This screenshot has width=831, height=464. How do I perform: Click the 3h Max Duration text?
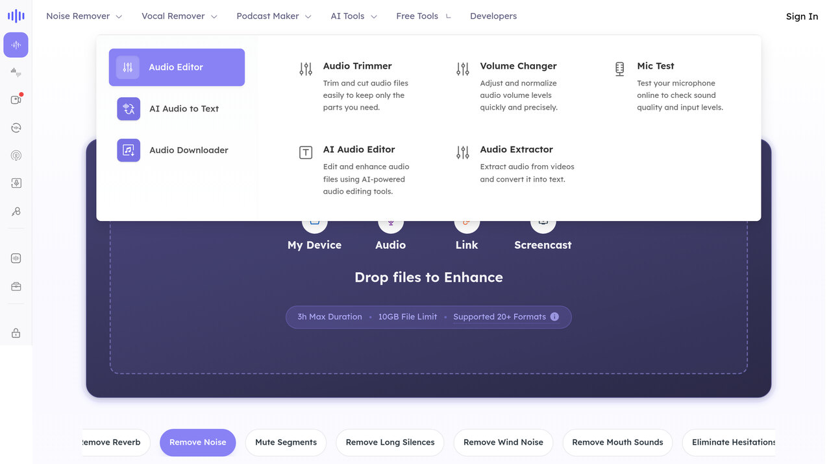330,317
